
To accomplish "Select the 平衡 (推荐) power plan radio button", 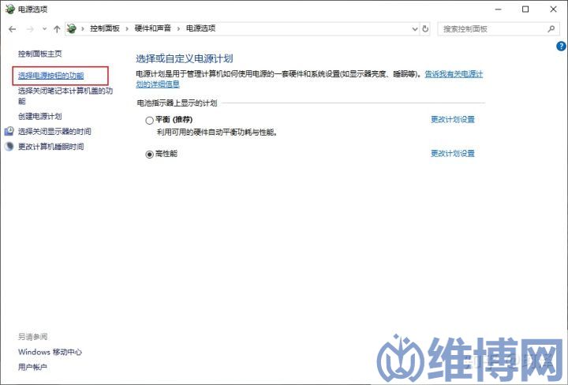I will (x=149, y=121).
